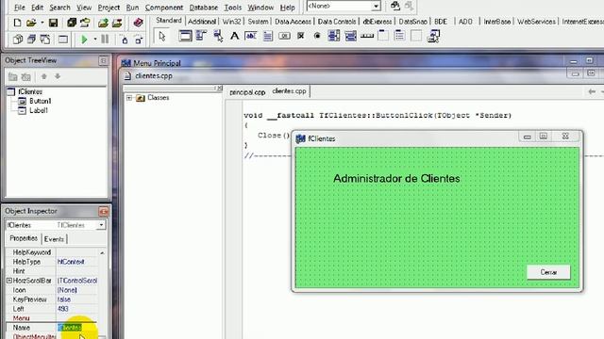
Task: Switch to the Data Controls palette tab
Action: (x=337, y=22)
